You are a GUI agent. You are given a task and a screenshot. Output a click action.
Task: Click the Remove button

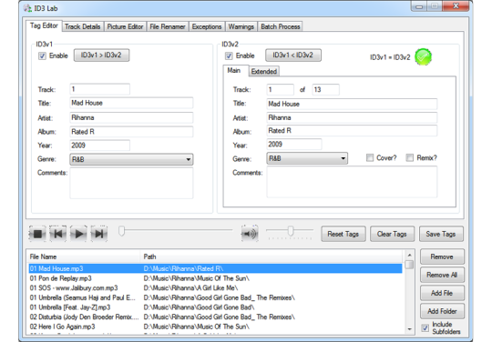coord(442,256)
